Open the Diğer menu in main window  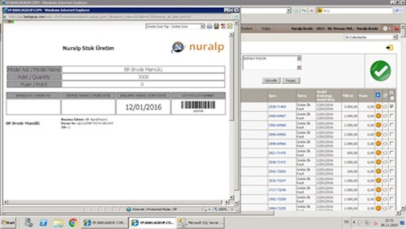[x=266, y=28]
